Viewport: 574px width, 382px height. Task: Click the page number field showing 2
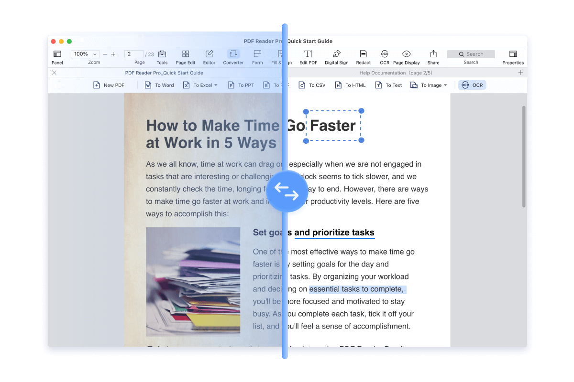134,54
